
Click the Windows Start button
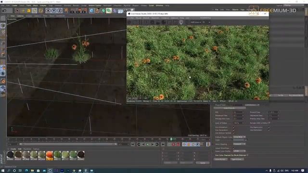tap(3, 171)
